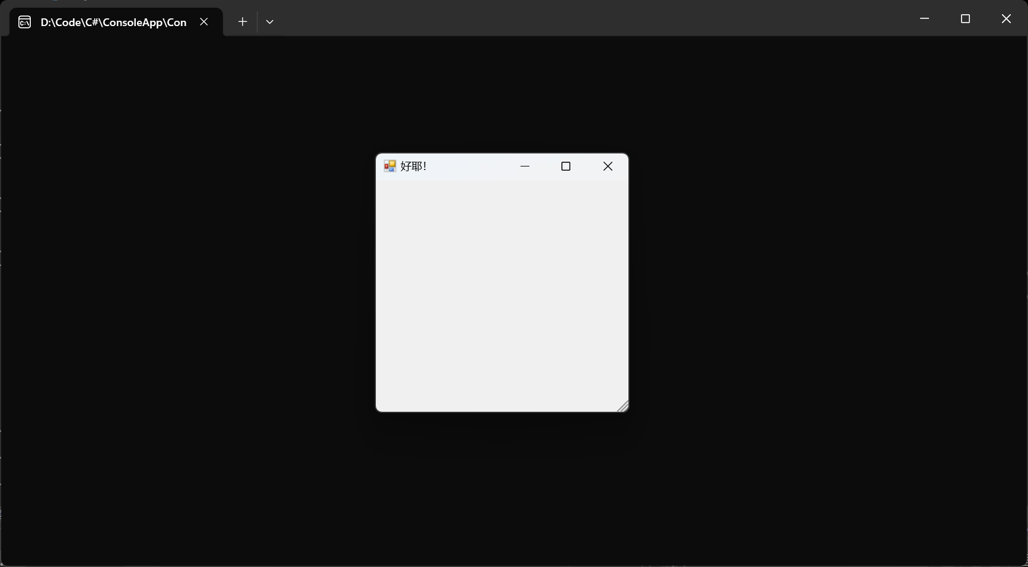Click the terminal icon in the tab
Screen dimensions: 1028x567
point(25,23)
